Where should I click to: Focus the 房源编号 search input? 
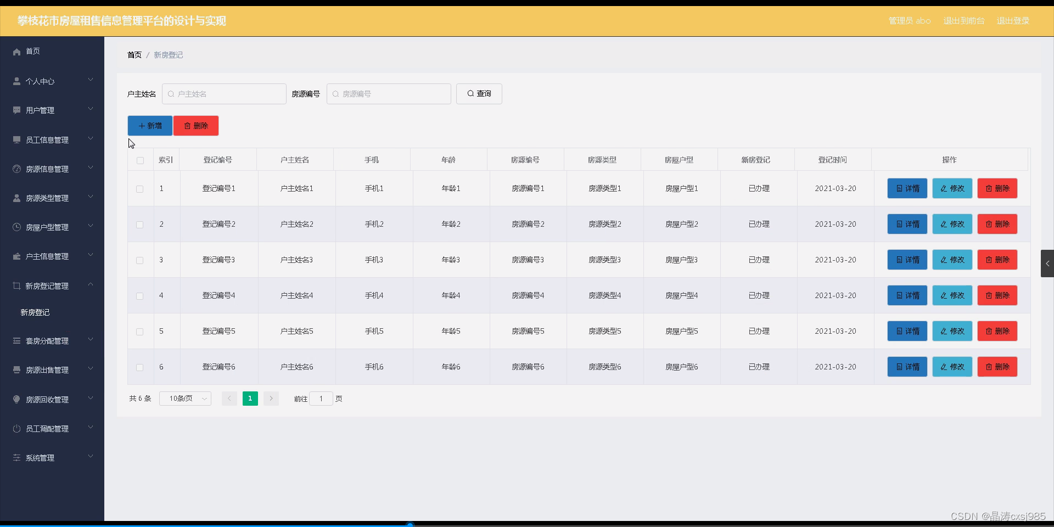(x=389, y=94)
